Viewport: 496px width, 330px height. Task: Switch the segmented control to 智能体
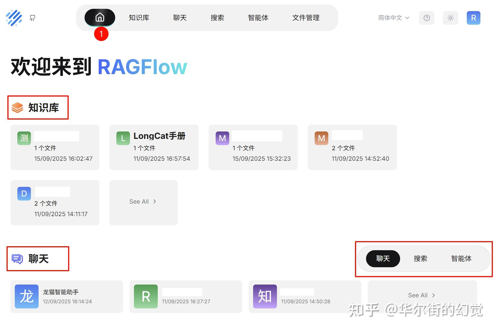[461, 259]
